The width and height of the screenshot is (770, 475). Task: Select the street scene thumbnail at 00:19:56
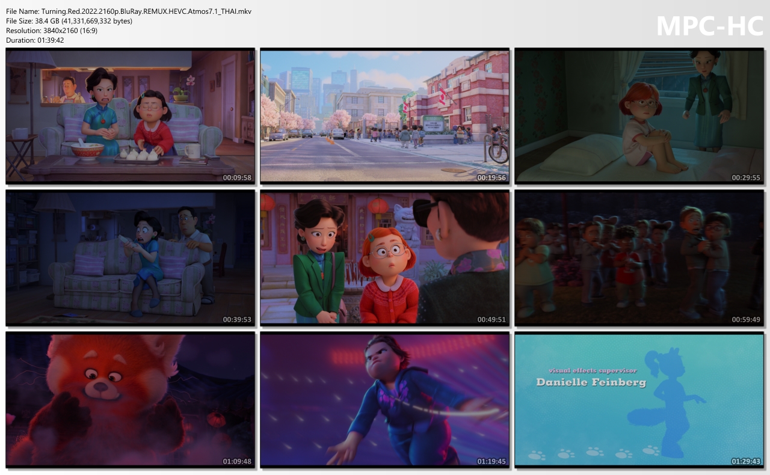coord(384,116)
